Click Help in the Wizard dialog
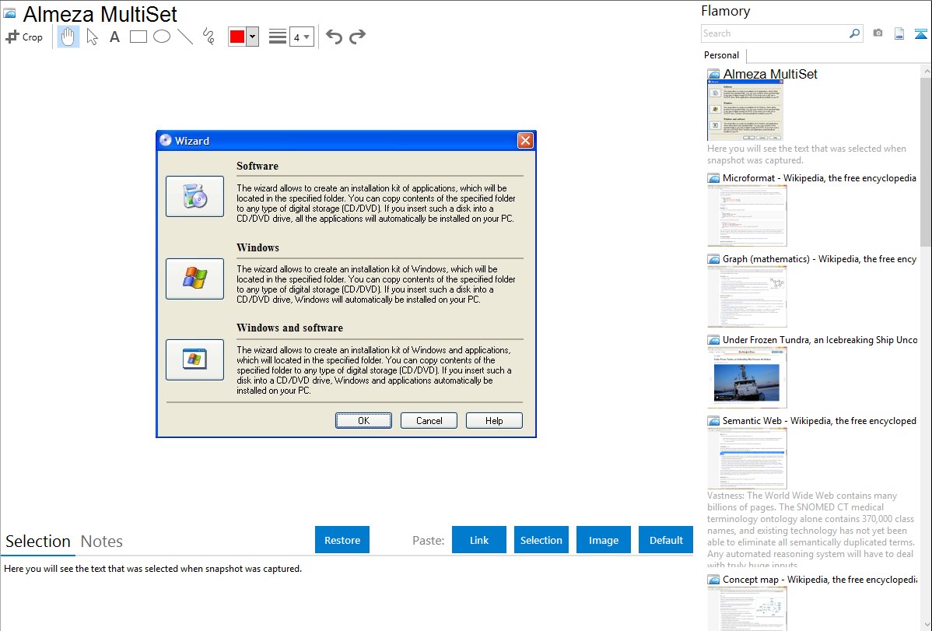Image resolution: width=932 pixels, height=631 pixels. point(494,420)
